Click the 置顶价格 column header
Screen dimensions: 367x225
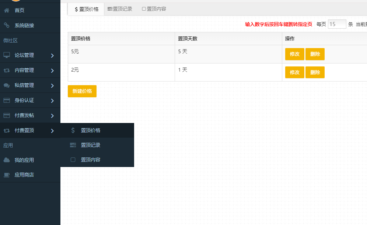coord(81,39)
